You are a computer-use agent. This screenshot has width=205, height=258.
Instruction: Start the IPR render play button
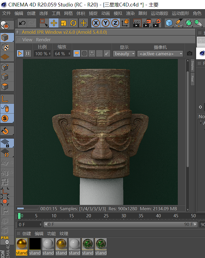tap(20, 53)
